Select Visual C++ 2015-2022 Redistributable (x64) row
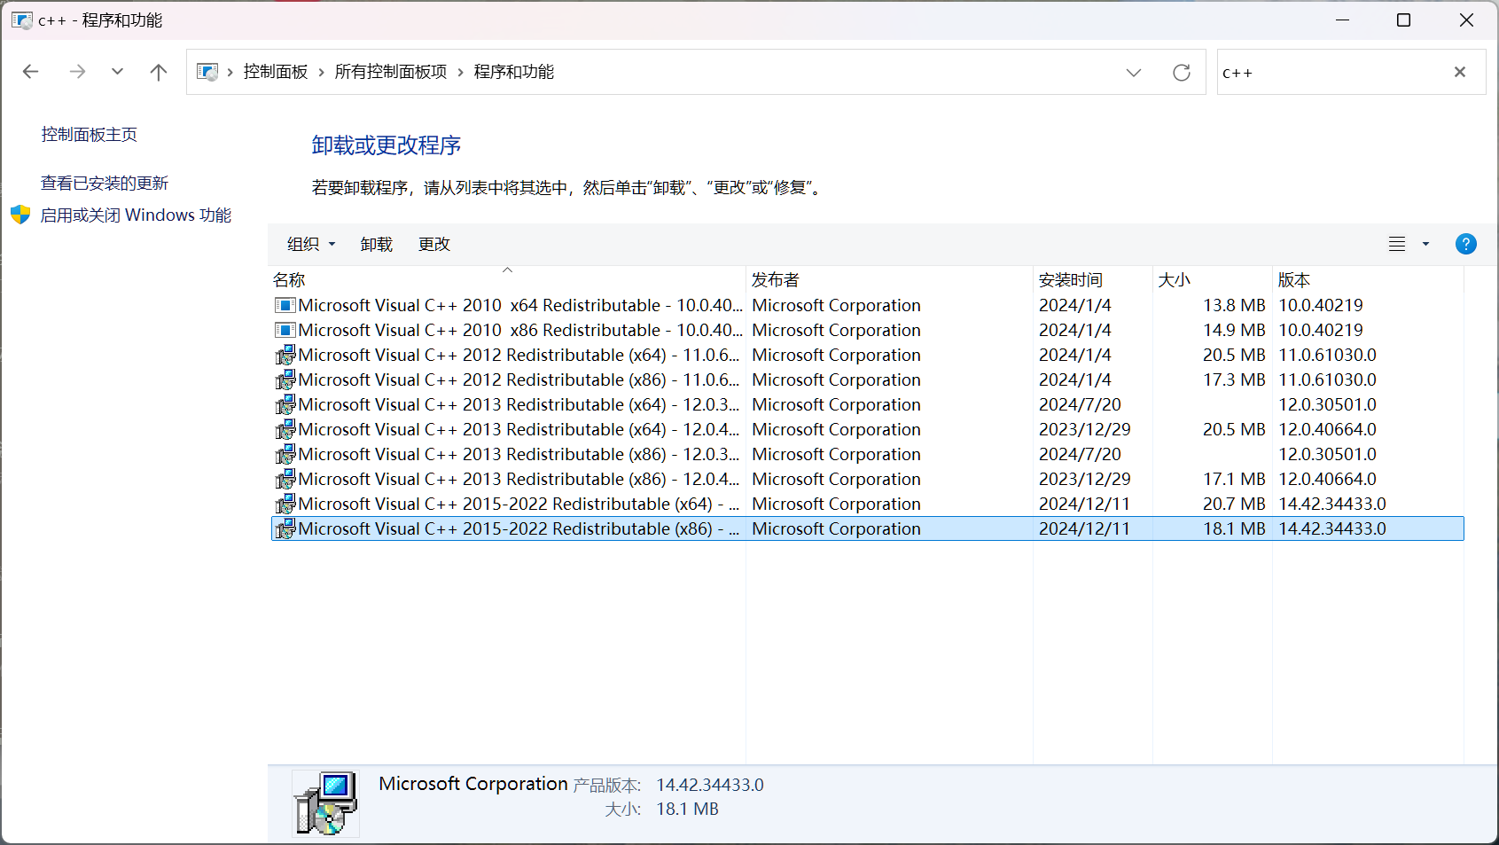Viewport: 1499px width, 845px height. tap(867, 504)
